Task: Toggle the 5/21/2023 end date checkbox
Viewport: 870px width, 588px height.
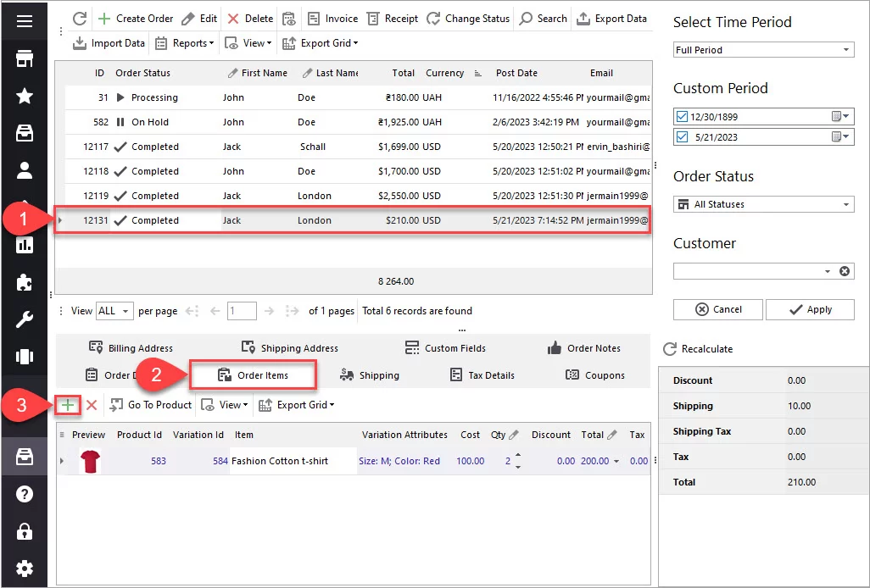Action: [683, 136]
